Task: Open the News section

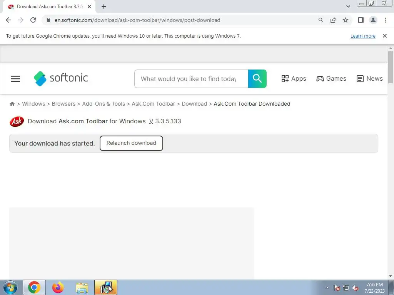Action: point(370,78)
